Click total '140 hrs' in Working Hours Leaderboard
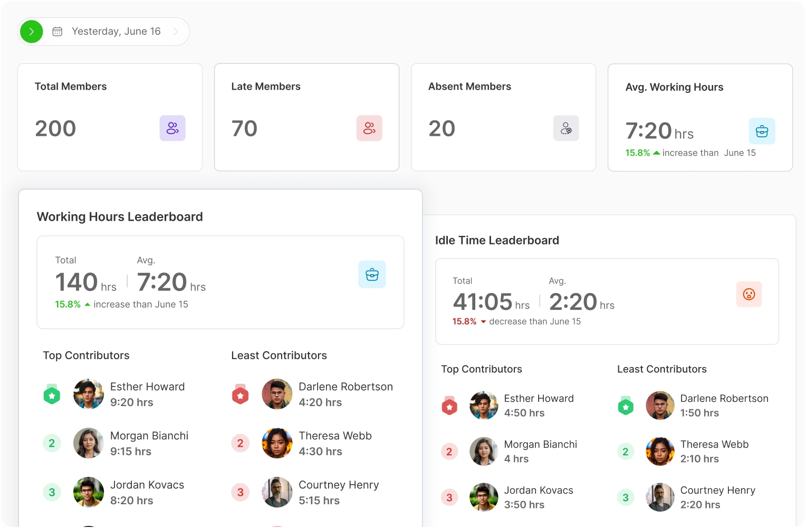The width and height of the screenshot is (806, 528). click(x=85, y=282)
